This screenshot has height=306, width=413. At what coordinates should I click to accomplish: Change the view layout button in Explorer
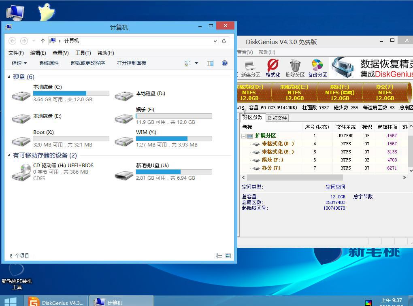point(188,63)
